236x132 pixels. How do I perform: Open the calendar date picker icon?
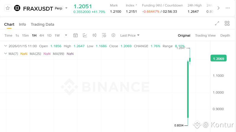[76, 35]
